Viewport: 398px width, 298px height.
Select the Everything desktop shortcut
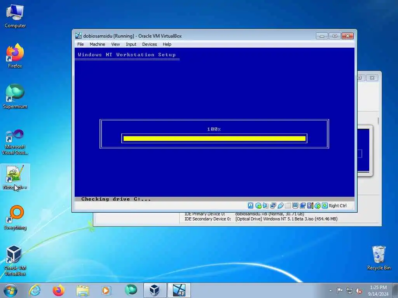pyautogui.click(x=15, y=217)
